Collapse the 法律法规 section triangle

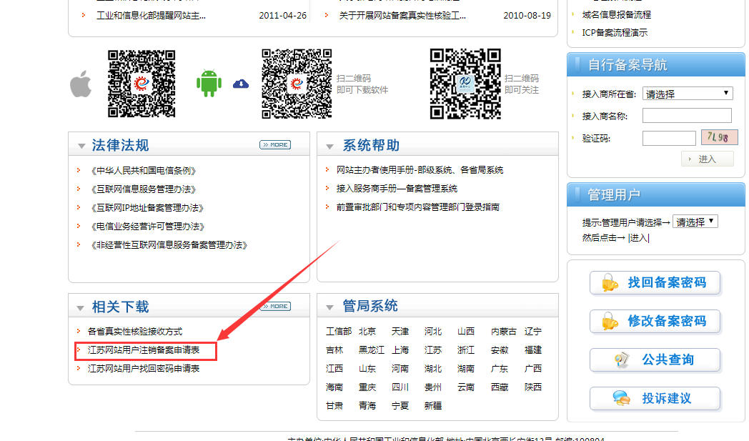pyautogui.click(x=81, y=147)
